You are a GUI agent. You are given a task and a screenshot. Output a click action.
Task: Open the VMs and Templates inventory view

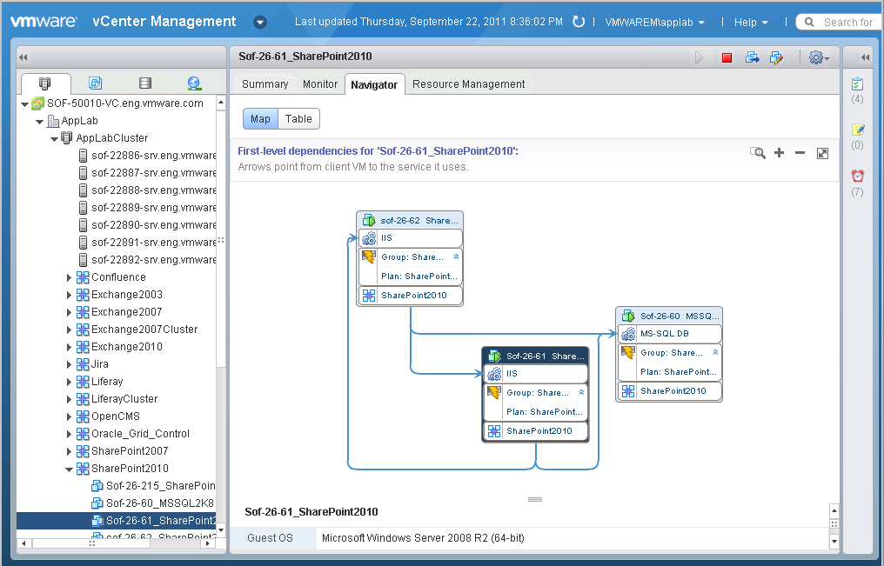pos(96,83)
